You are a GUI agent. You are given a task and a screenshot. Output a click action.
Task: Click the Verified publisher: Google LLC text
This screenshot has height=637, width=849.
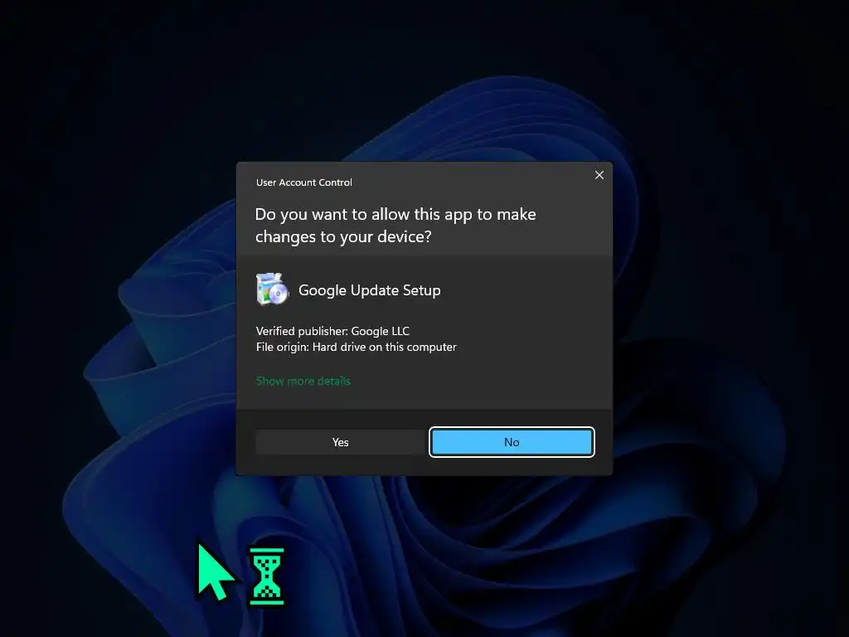(x=332, y=331)
